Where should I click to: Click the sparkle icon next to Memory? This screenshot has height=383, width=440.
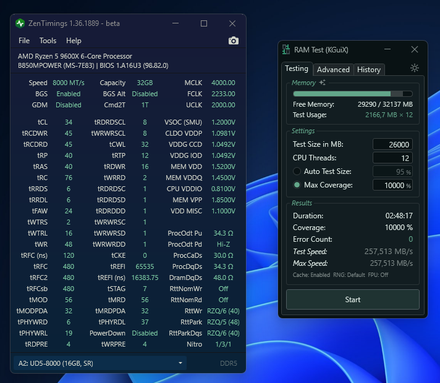pyautogui.click(x=323, y=83)
